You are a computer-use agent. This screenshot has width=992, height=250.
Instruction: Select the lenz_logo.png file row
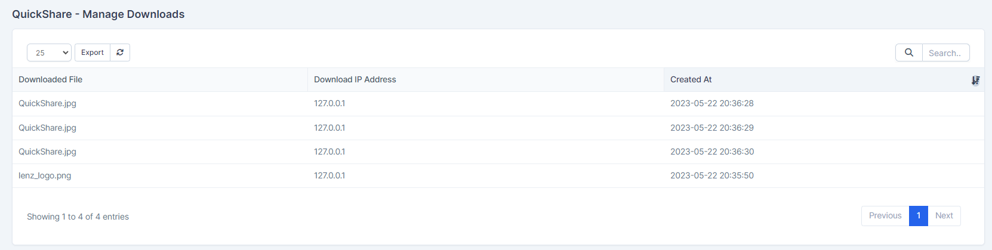(45, 175)
